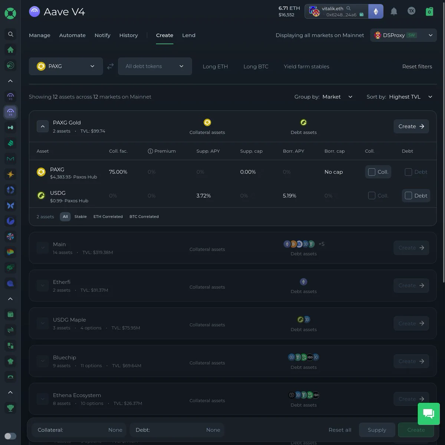
Task: Open the swap arrows sidebar icon
Action: pos(10,330)
